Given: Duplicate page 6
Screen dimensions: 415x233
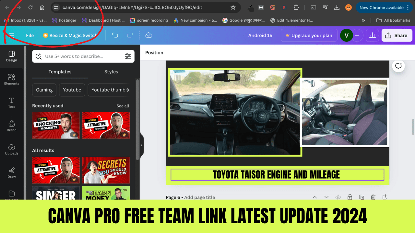Looking at the screenshot, I should [362, 197].
